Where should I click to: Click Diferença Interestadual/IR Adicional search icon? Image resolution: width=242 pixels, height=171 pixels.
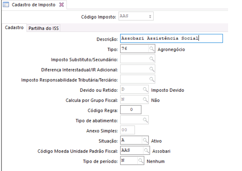pos(151,69)
